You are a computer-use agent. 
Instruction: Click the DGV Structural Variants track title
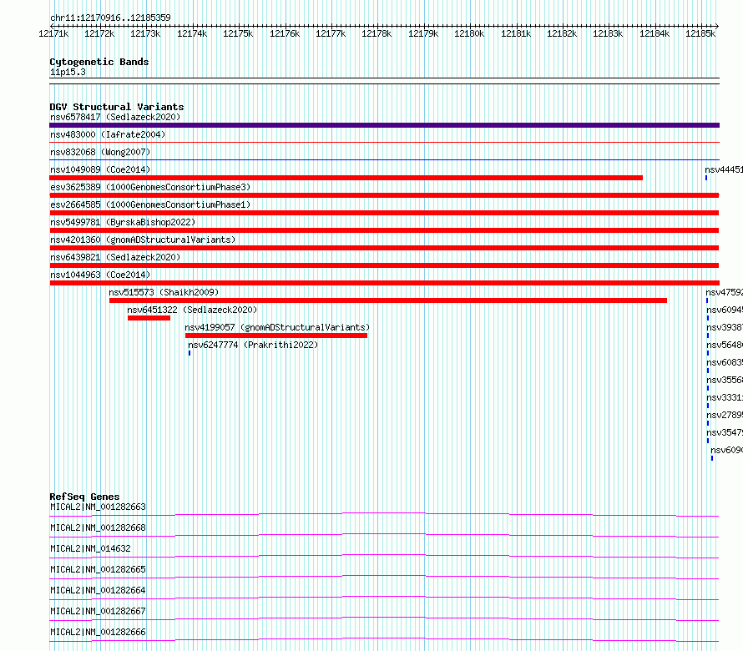(x=117, y=107)
